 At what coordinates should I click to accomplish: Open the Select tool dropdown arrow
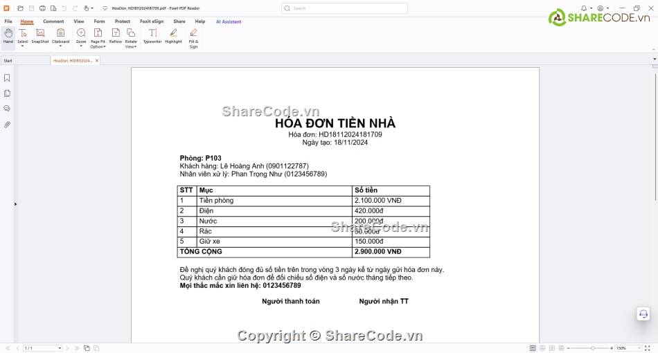[22, 46]
